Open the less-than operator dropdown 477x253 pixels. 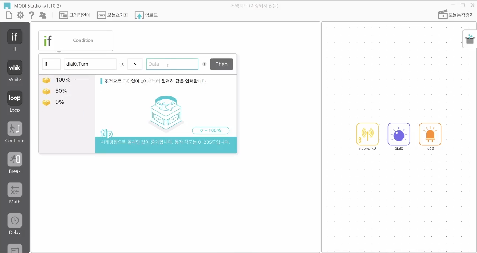(x=135, y=64)
